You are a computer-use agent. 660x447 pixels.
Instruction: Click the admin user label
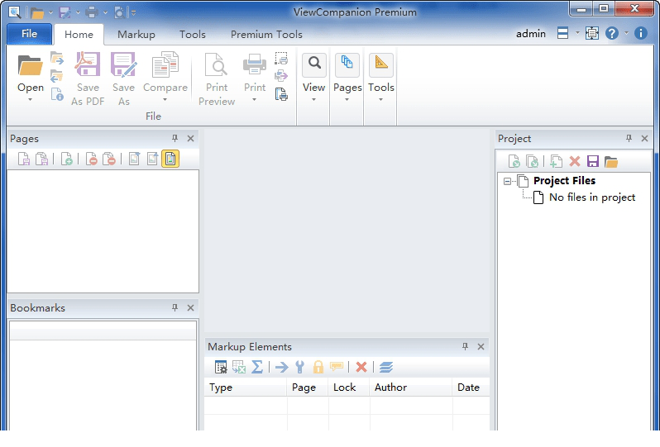point(531,34)
